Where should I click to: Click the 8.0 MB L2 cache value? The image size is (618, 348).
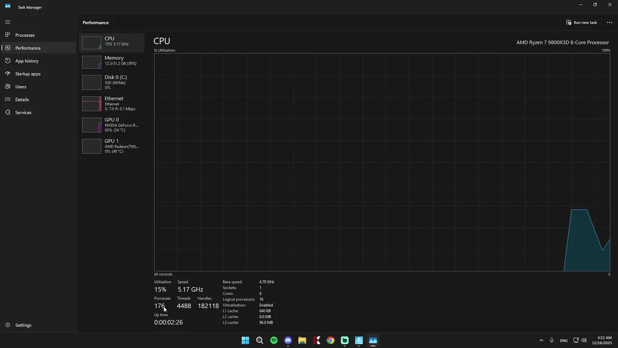tap(265, 317)
